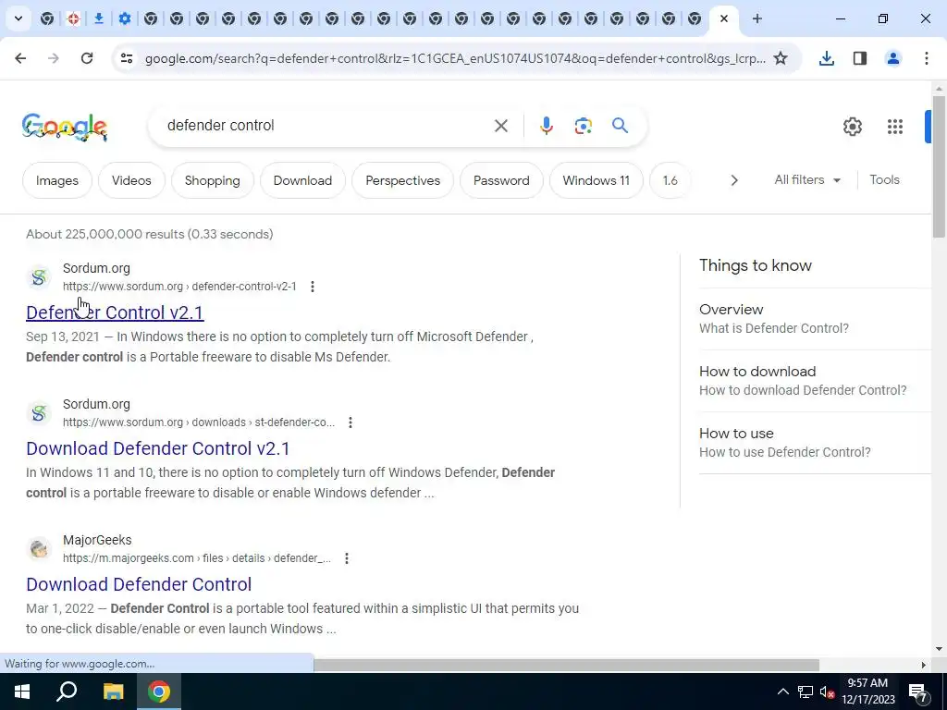Screen dimensions: 947x710
Task: Open Google apps grid
Action: pos(894,126)
